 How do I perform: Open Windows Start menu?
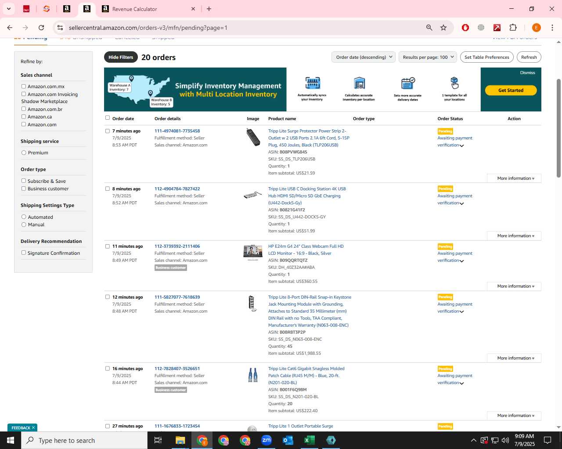pos(11,440)
